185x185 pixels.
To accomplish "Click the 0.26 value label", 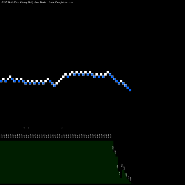I will tap(120, 174).
